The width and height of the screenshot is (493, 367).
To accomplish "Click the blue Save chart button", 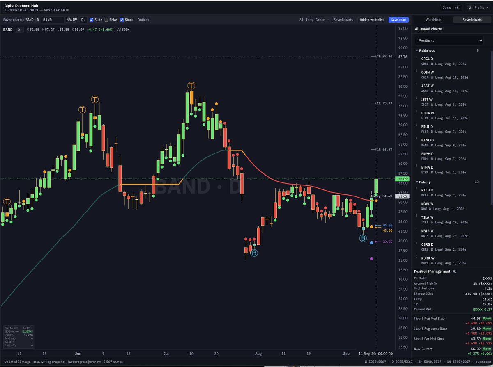I will (399, 20).
